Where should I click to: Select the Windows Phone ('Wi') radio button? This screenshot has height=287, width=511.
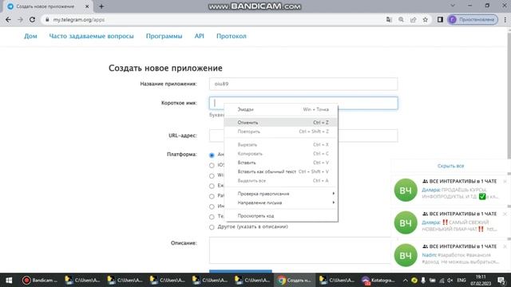click(x=212, y=176)
